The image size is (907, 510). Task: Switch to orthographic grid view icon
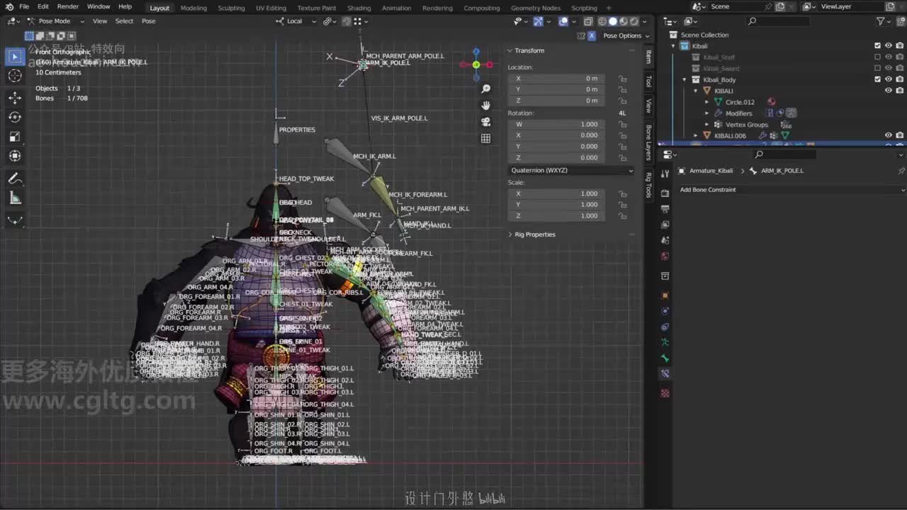[x=485, y=139]
